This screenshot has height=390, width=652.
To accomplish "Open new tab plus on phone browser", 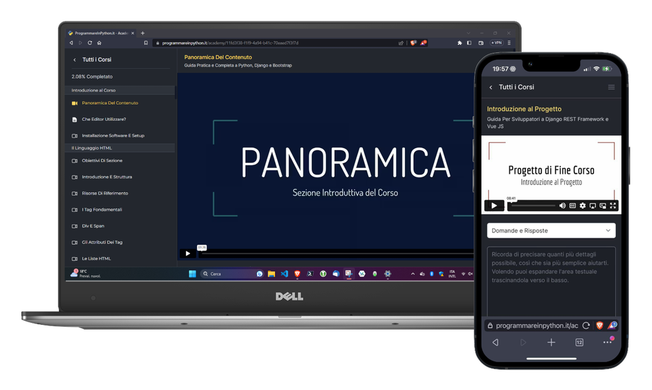I will [x=551, y=342].
